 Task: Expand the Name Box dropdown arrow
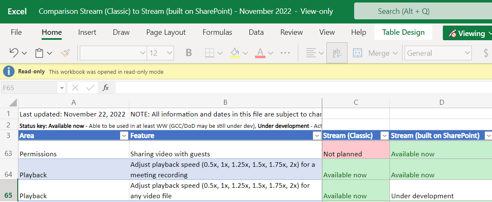(62, 88)
